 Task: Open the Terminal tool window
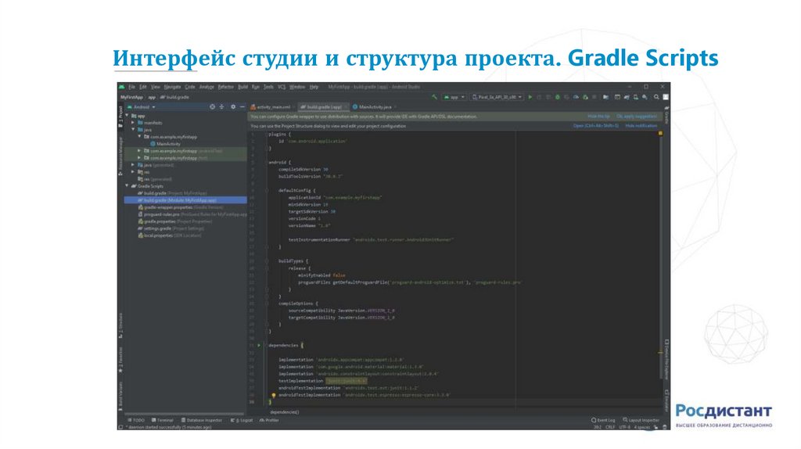(x=163, y=420)
